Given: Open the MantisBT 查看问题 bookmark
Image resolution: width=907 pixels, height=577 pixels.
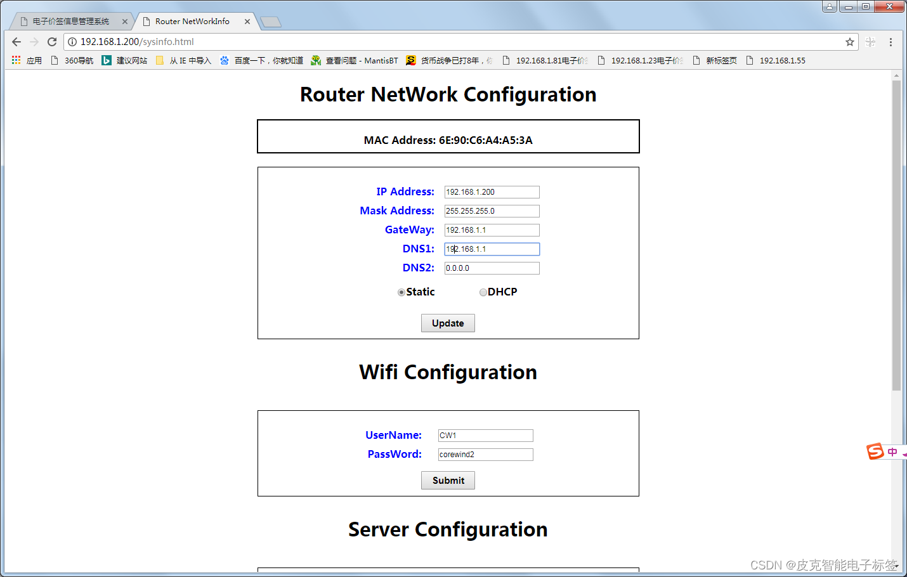Looking at the screenshot, I should (x=355, y=60).
